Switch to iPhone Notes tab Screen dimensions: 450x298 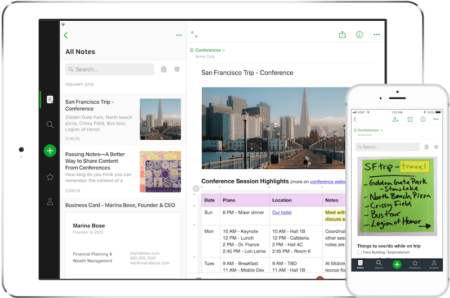pyautogui.click(x=360, y=264)
